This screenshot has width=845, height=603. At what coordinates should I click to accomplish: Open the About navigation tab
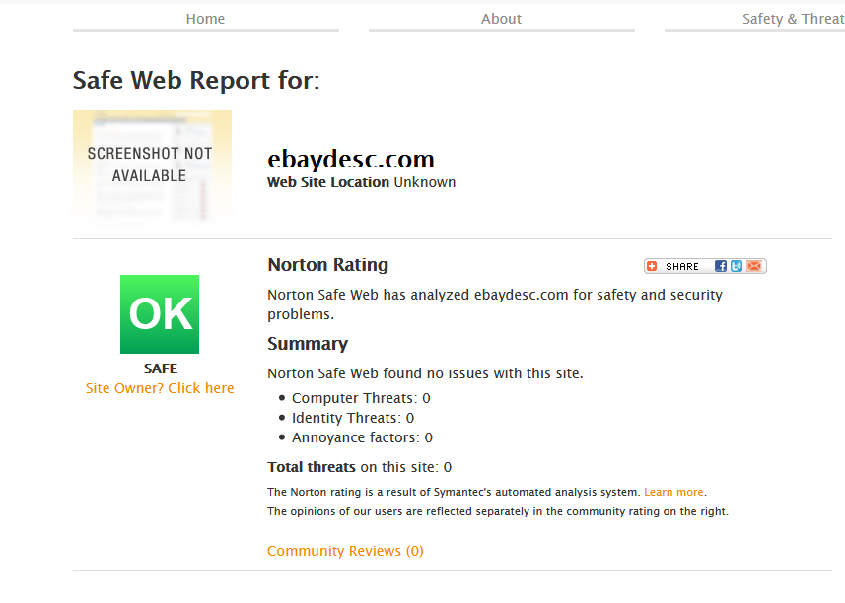[501, 19]
